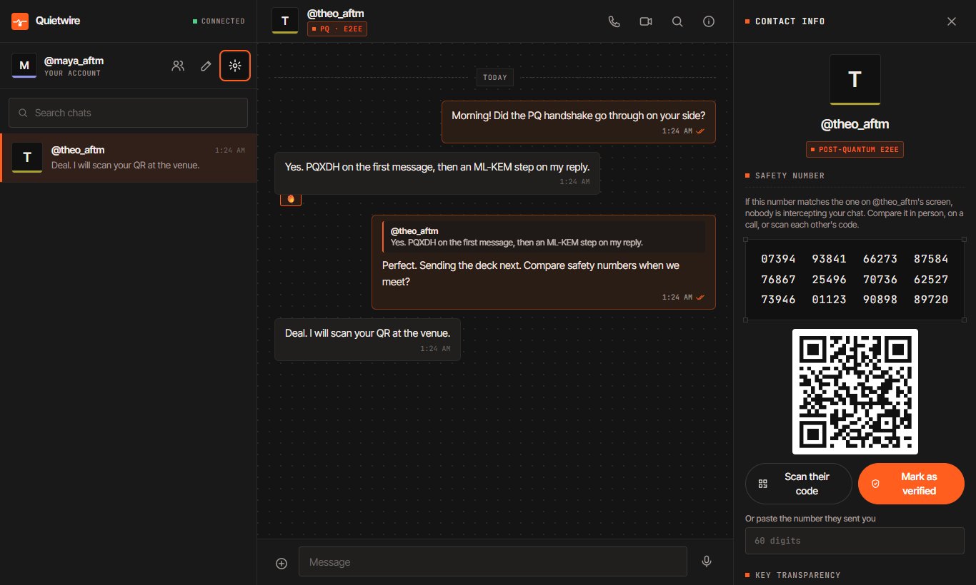The height and width of the screenshot is (585, 976).
Task: Click the POST-QUANTUM E2EE badge
Action: (855, 149)
